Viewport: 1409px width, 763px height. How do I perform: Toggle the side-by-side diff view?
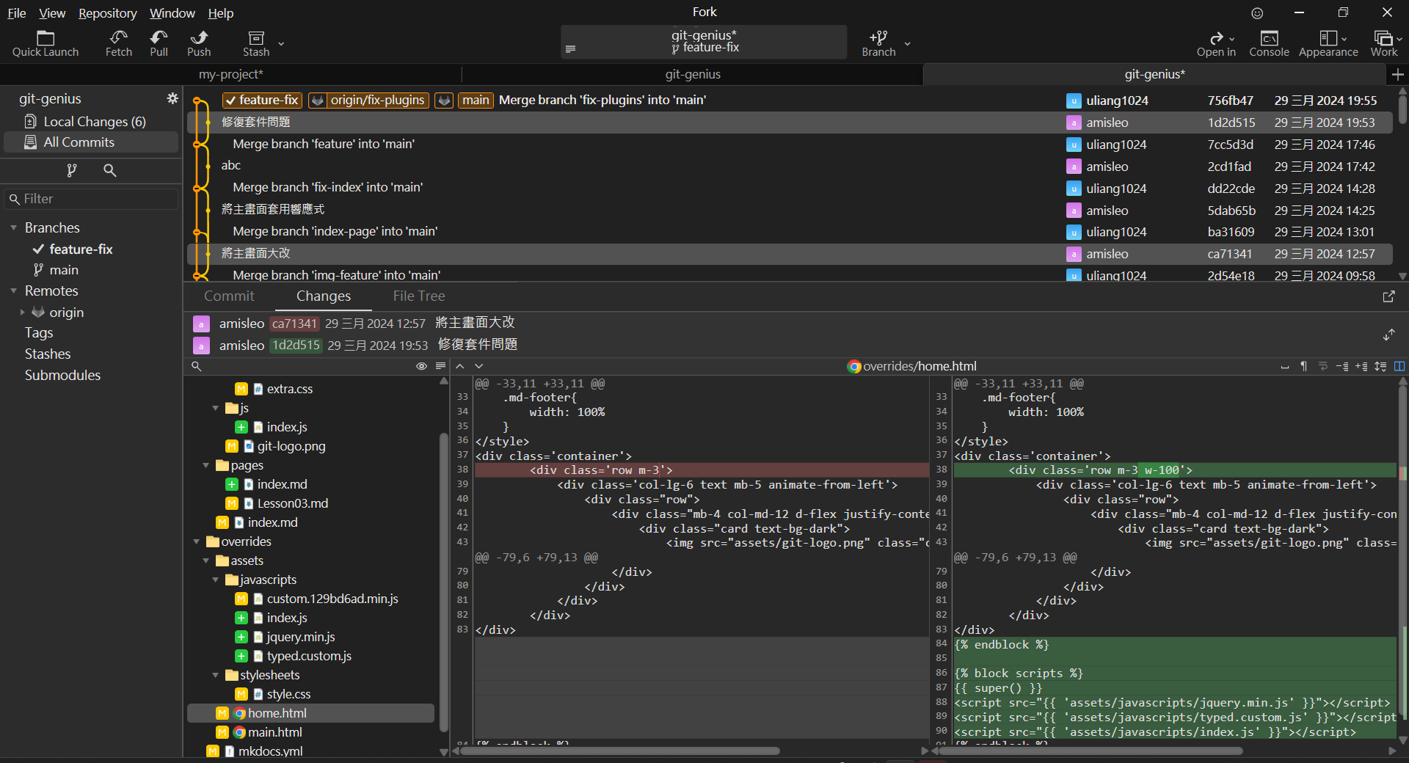tap(1399, 366)
